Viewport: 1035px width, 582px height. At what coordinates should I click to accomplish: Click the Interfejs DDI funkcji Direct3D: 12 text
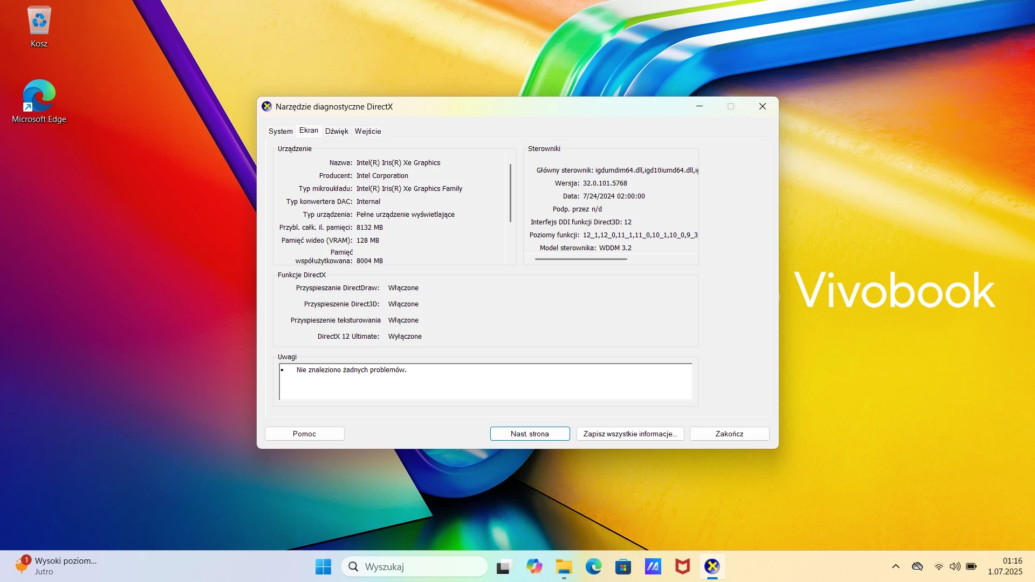(x=581, y=222)
